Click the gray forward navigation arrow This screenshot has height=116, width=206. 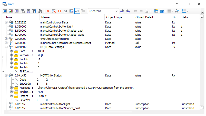coord(141,11)
